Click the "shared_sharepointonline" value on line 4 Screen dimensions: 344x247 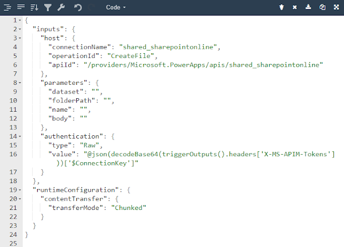coord(168,47)
